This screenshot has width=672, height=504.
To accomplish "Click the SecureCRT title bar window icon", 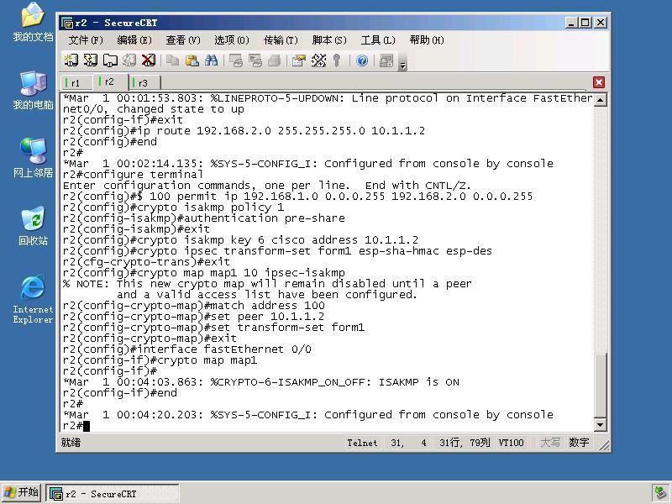I will point(67,23).
